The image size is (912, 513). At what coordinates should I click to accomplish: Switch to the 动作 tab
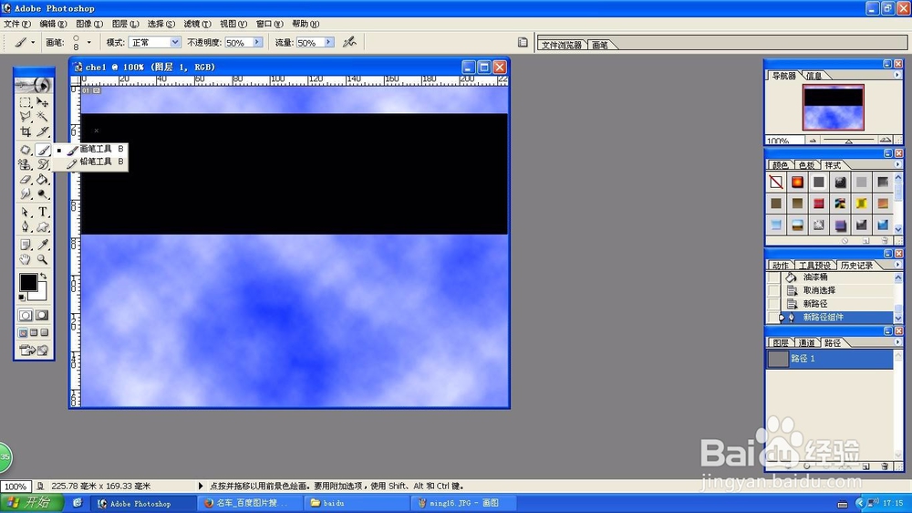point(780,265)
